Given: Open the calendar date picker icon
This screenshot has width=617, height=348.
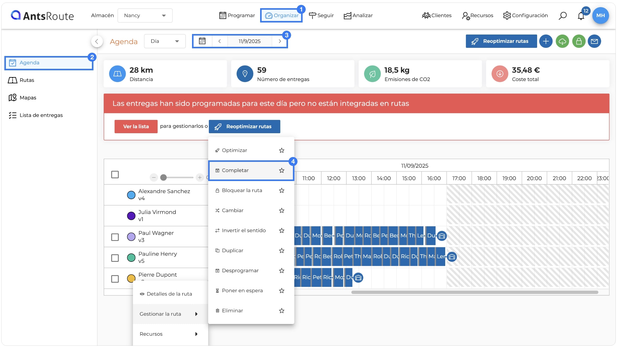Looking at the screenshot, I should pos(202,41).
